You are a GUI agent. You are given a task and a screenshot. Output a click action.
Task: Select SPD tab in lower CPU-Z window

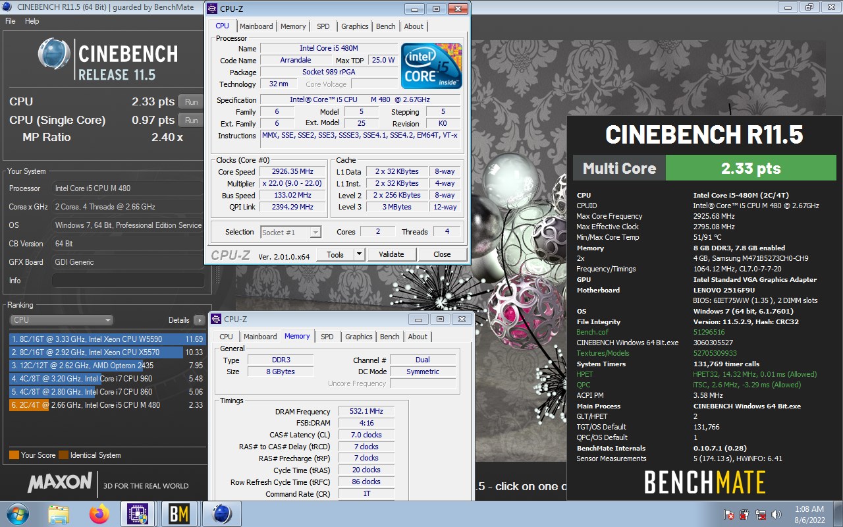tap(327, 337)
